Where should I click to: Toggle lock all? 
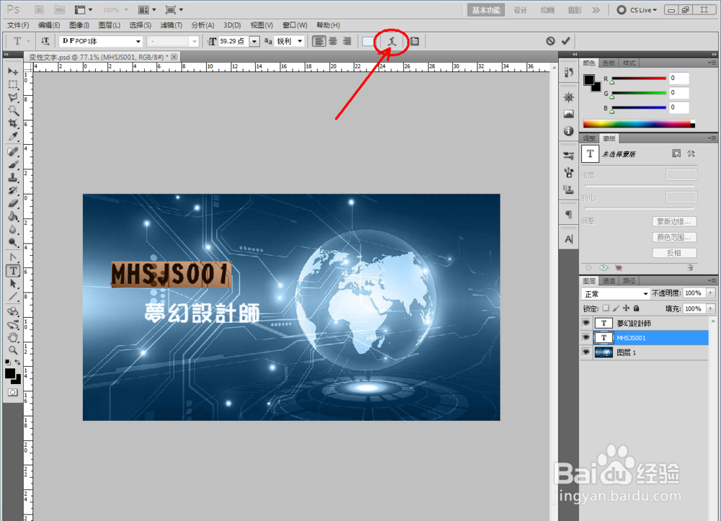coord(637,308)
